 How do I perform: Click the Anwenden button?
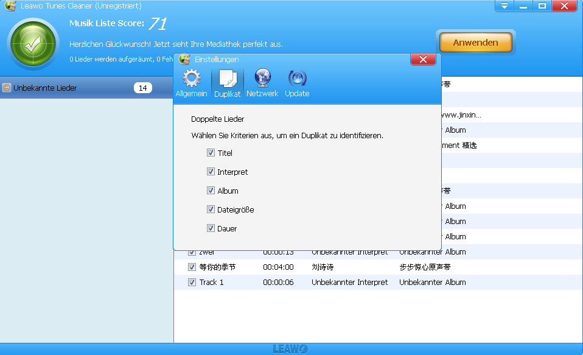click(x=475, y=43)
